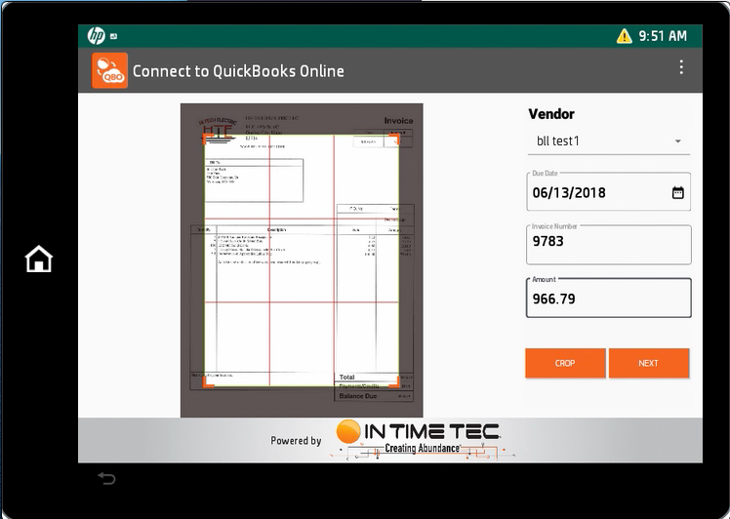
Task: Edit the Due Date field 06/13/2018
Action: click(608, 192)
